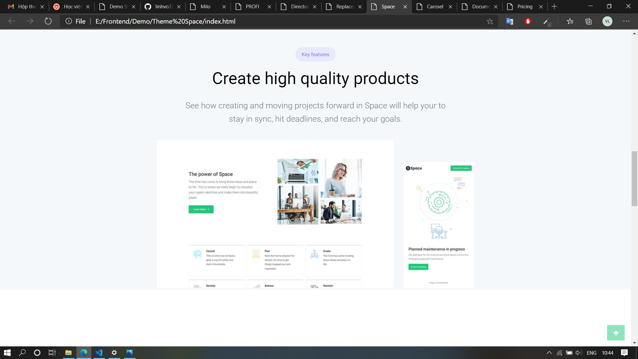Reload the Space index page
The height and width of the screenshot is (359, 638).
pos(48,21)
